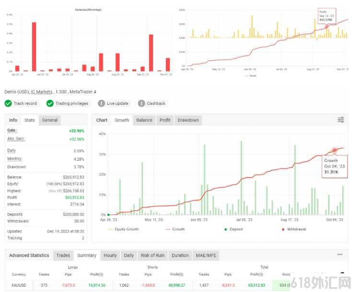The height and width of the screenshot is (292, 352).
Task: Open the Trades statistics tab
Action: 63,256
